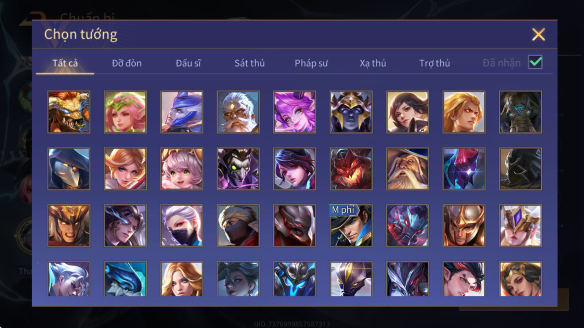
Task: Choose the pink-haired elf girl with leaf crown
Action: [125, 112]
